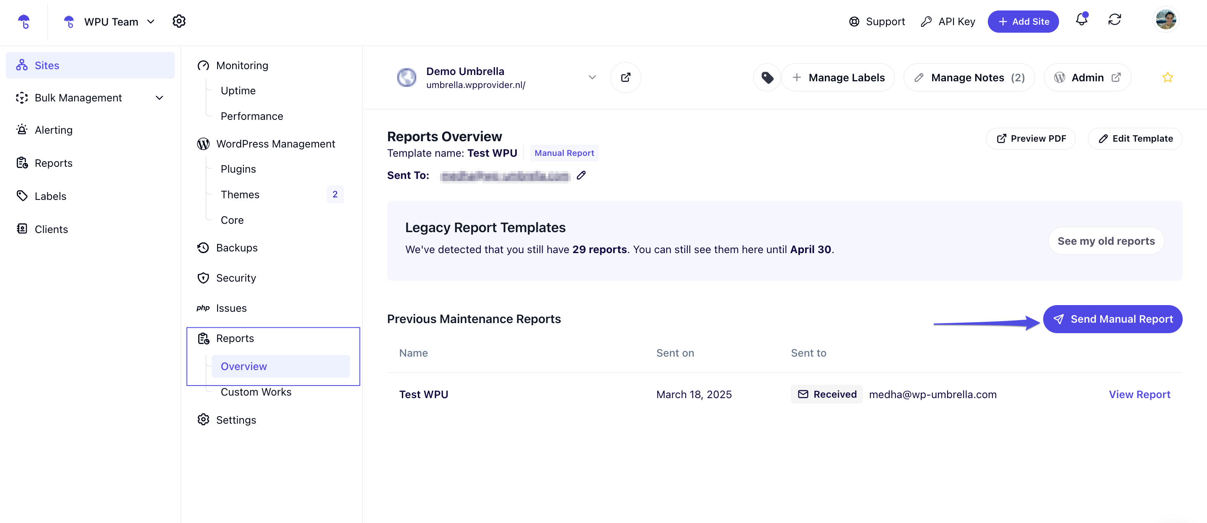
Task: Expand Bulk Management menu chevron
Action: 159,98
